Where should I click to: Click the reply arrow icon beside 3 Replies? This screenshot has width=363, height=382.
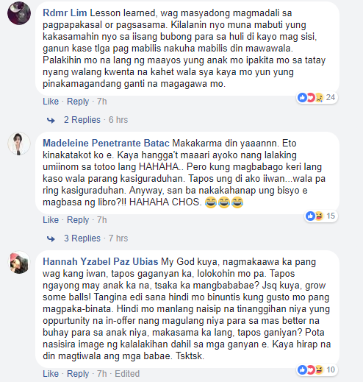[51, 239]
